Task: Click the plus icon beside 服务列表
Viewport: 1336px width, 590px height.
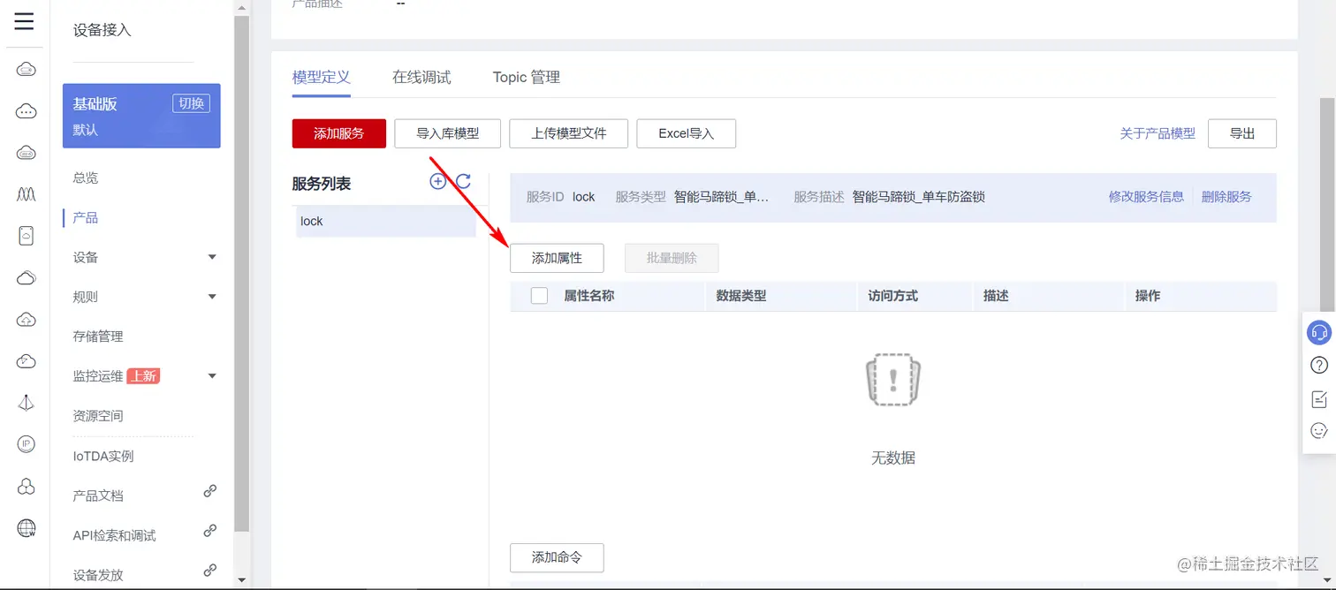Action: 437,181
